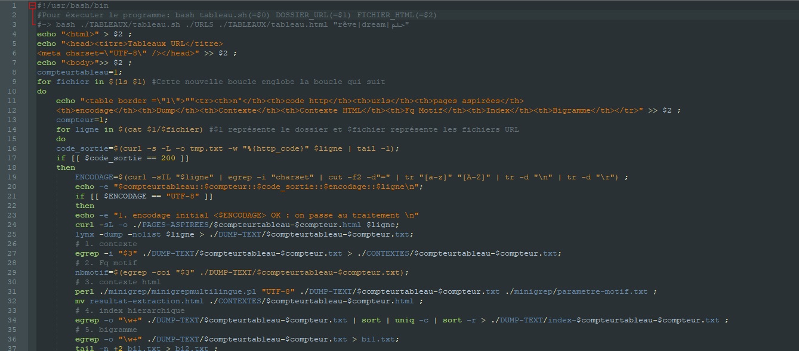Click the "compteur=1;" line
799x351 pixels.
[82, 120]
